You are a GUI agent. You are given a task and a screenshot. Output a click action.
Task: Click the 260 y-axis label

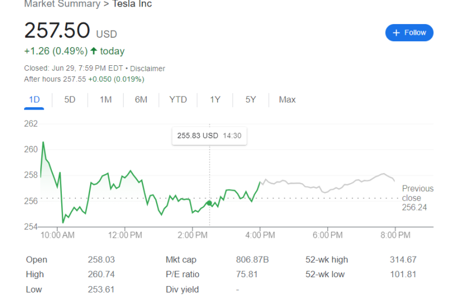pyautogui.click(x=31, y=149)
